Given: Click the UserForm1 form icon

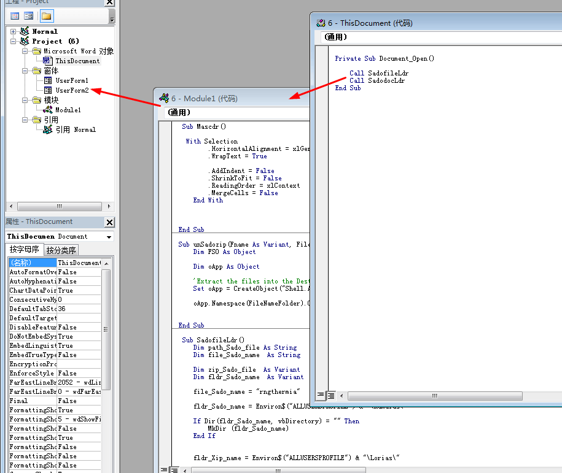Looking at the screenshot, I should pyautogui.click(x=48, y=80).
